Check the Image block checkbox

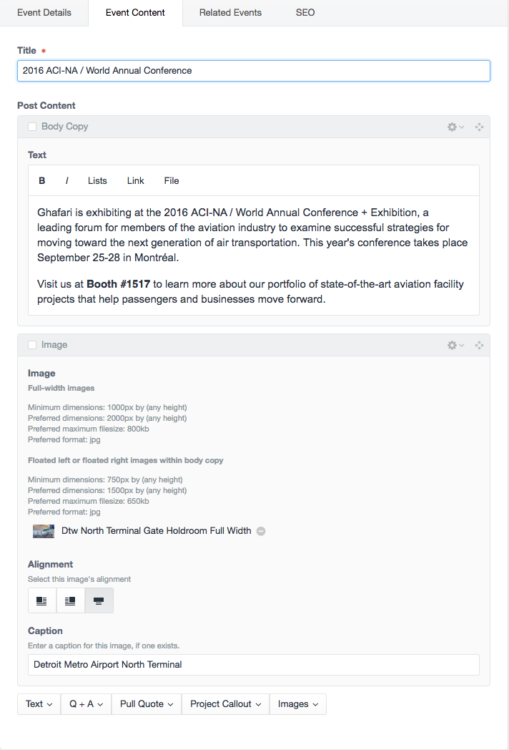click(32, 345)
